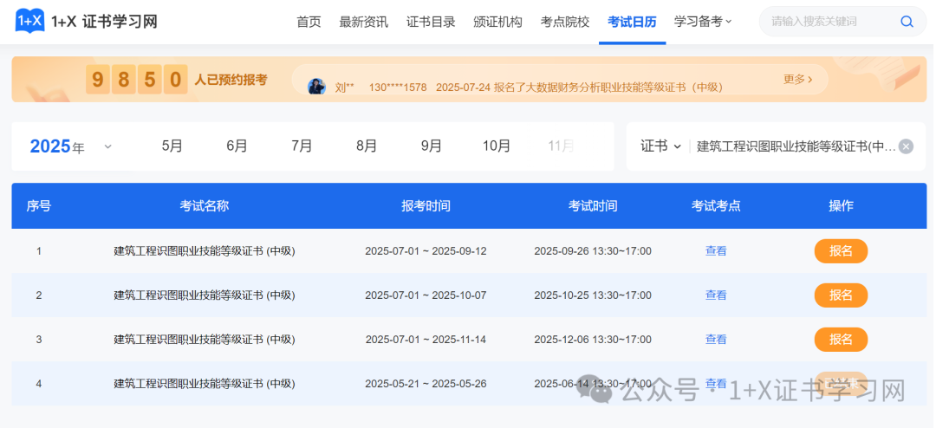936x428 pixels.
Task: Expand the 学习备考 menu
Action: click(x=703, y=22)
